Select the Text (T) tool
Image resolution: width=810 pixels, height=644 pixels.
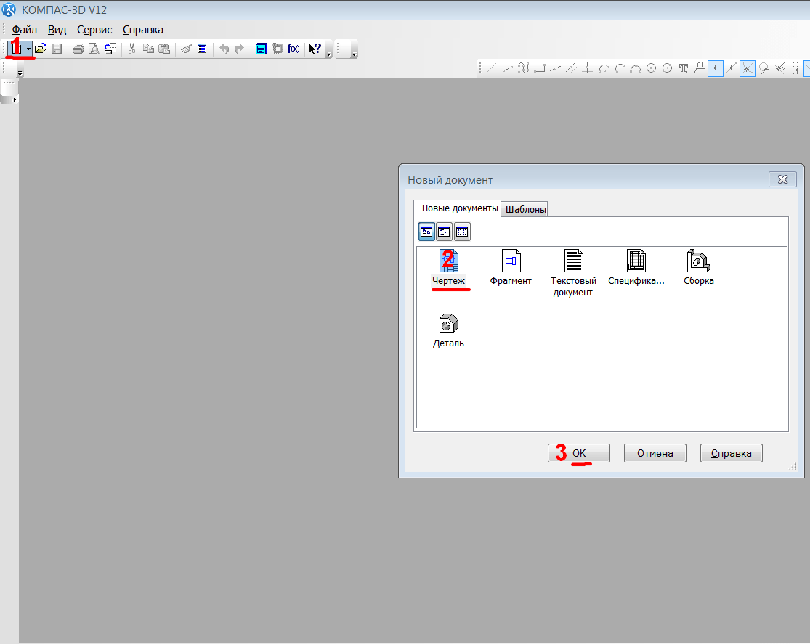pyautogui.click(x=684, y=68)
